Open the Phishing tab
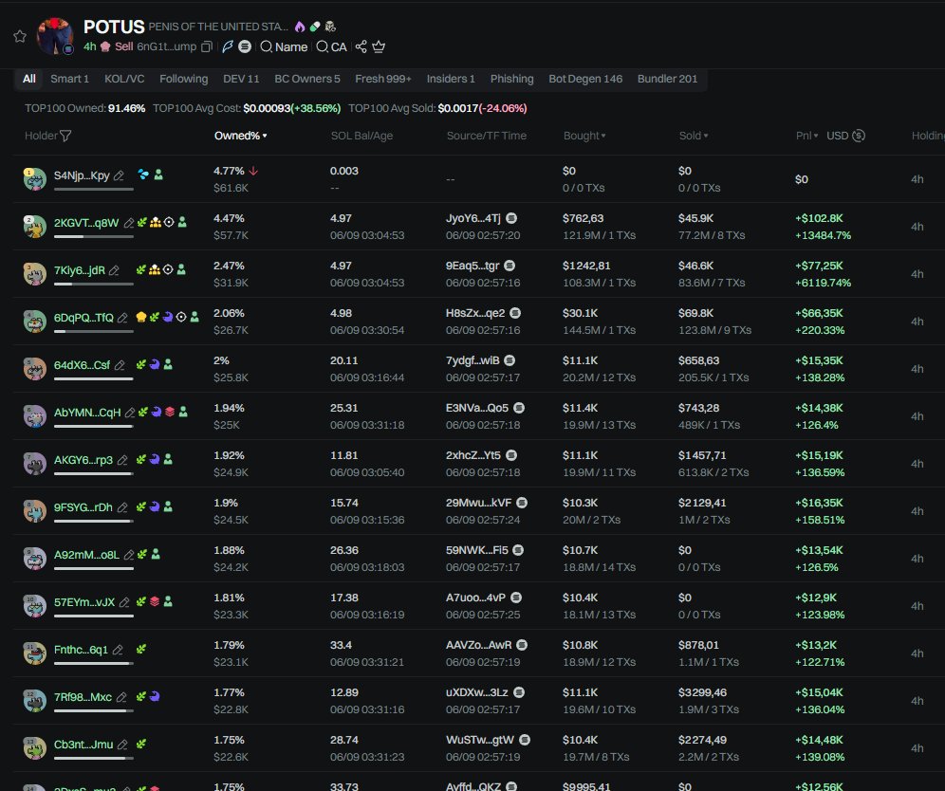This screenshot has width=945, height=791. coord(511,79)
